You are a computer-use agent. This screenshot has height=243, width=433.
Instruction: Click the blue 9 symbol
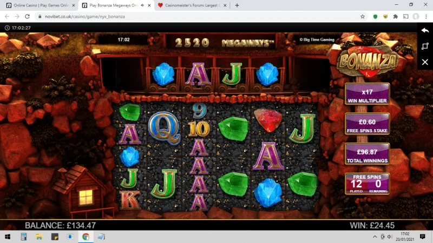pyautogui.click(x=199, y=111)
